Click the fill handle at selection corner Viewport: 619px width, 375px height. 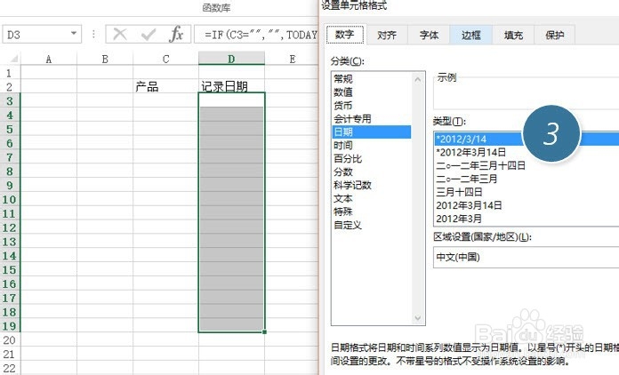click(264, 332)
